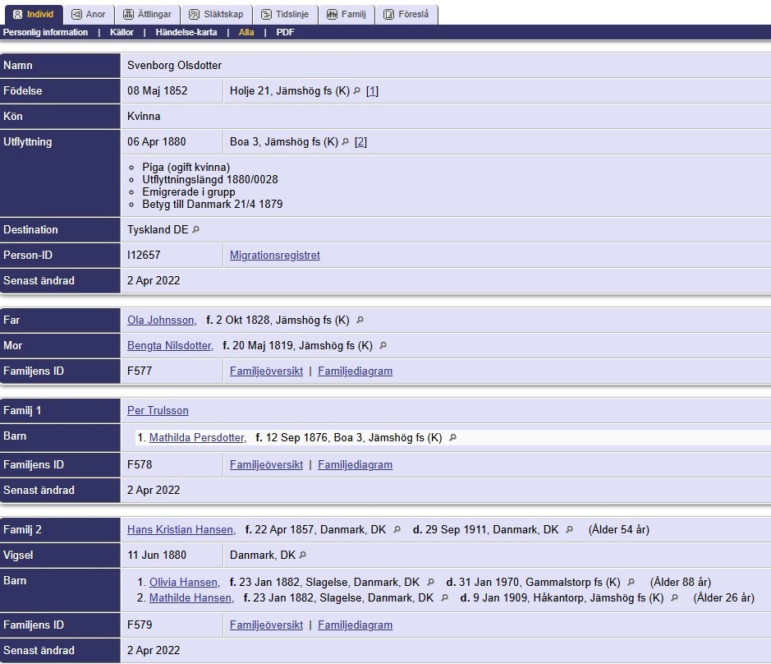Screen dimensions: 771x664
Task: Follow source citation link [1]
Action: pos(372,90)
